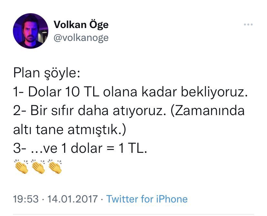Click the middle clapping hands emoji

38,166
